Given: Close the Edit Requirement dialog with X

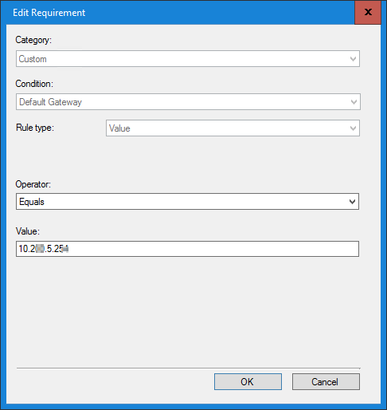Looking at the screenshot, I should click(368, 12).
